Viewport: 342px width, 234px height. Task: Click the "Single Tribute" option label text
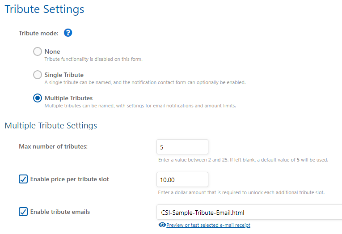tap(64, 75)
